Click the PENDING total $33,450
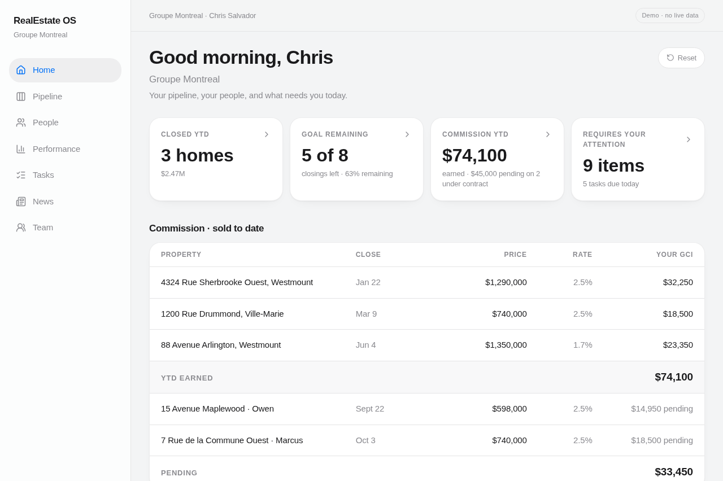The width and height of the screenshot is (723, 481). pyautogui.click(x=674, y=472)
